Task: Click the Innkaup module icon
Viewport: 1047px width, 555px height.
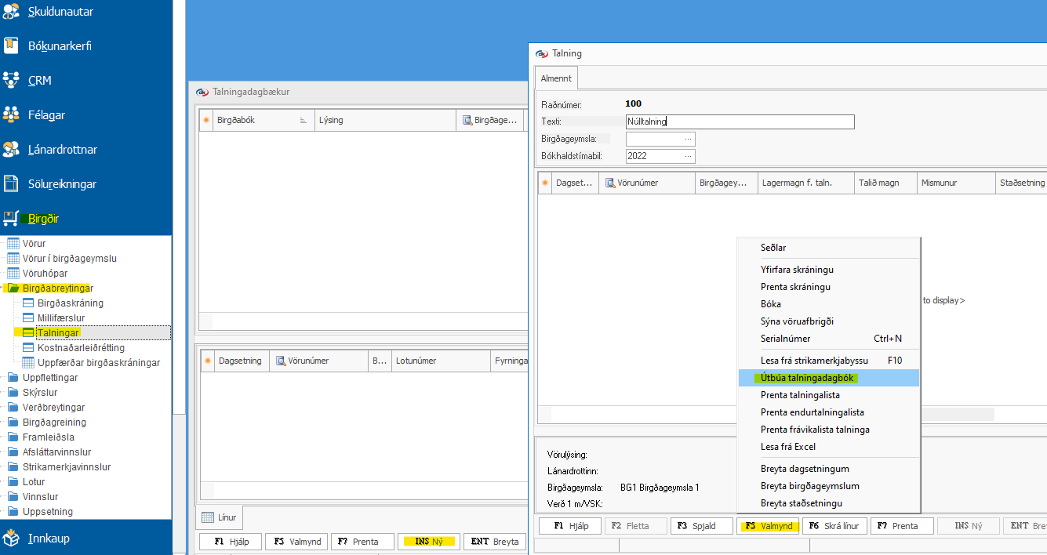Action: (11, 538)
